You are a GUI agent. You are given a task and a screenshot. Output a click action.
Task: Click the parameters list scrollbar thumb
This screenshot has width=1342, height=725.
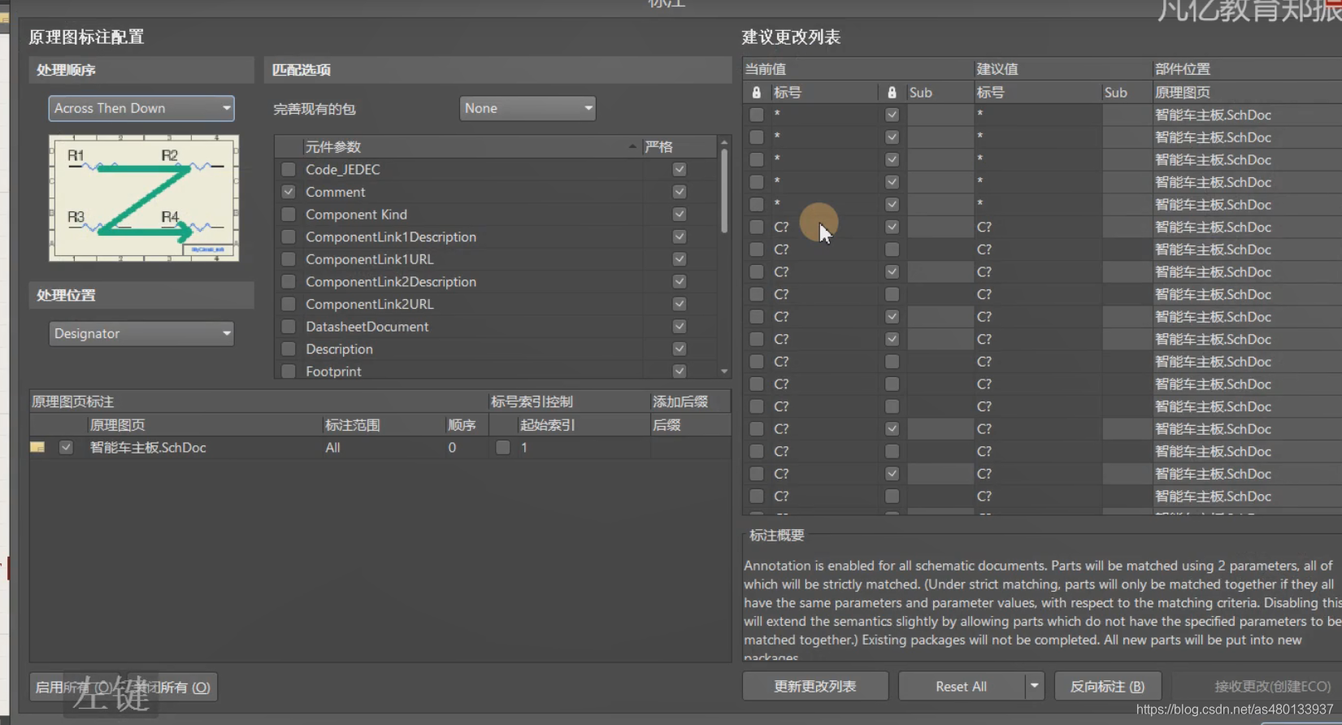pyautogui.click(x=724, y=192)
